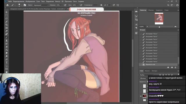The height and width of the screenshot is (104, 186).
Task: Click the search magnifier in options bar
Action: click(168, 5)
